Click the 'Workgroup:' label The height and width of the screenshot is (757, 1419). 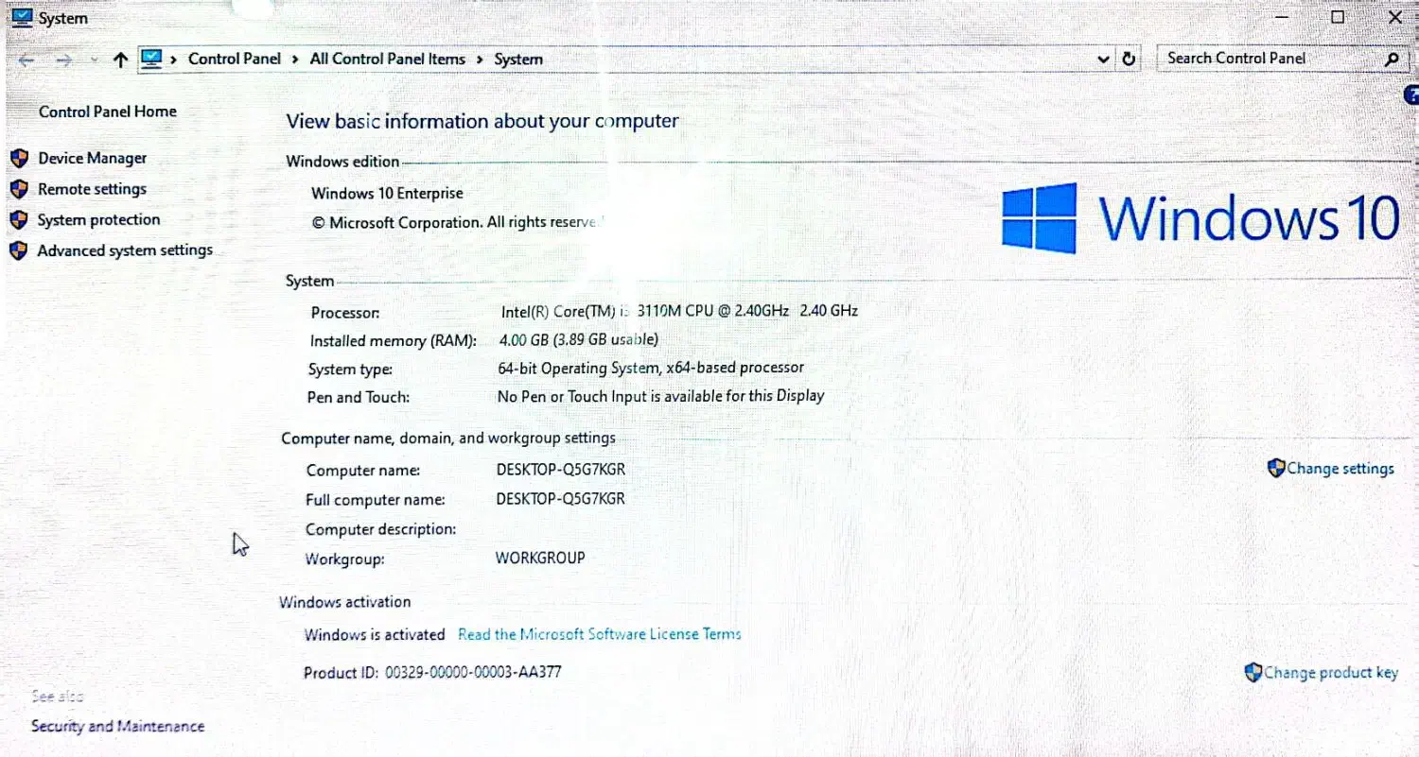coord(344,559)
